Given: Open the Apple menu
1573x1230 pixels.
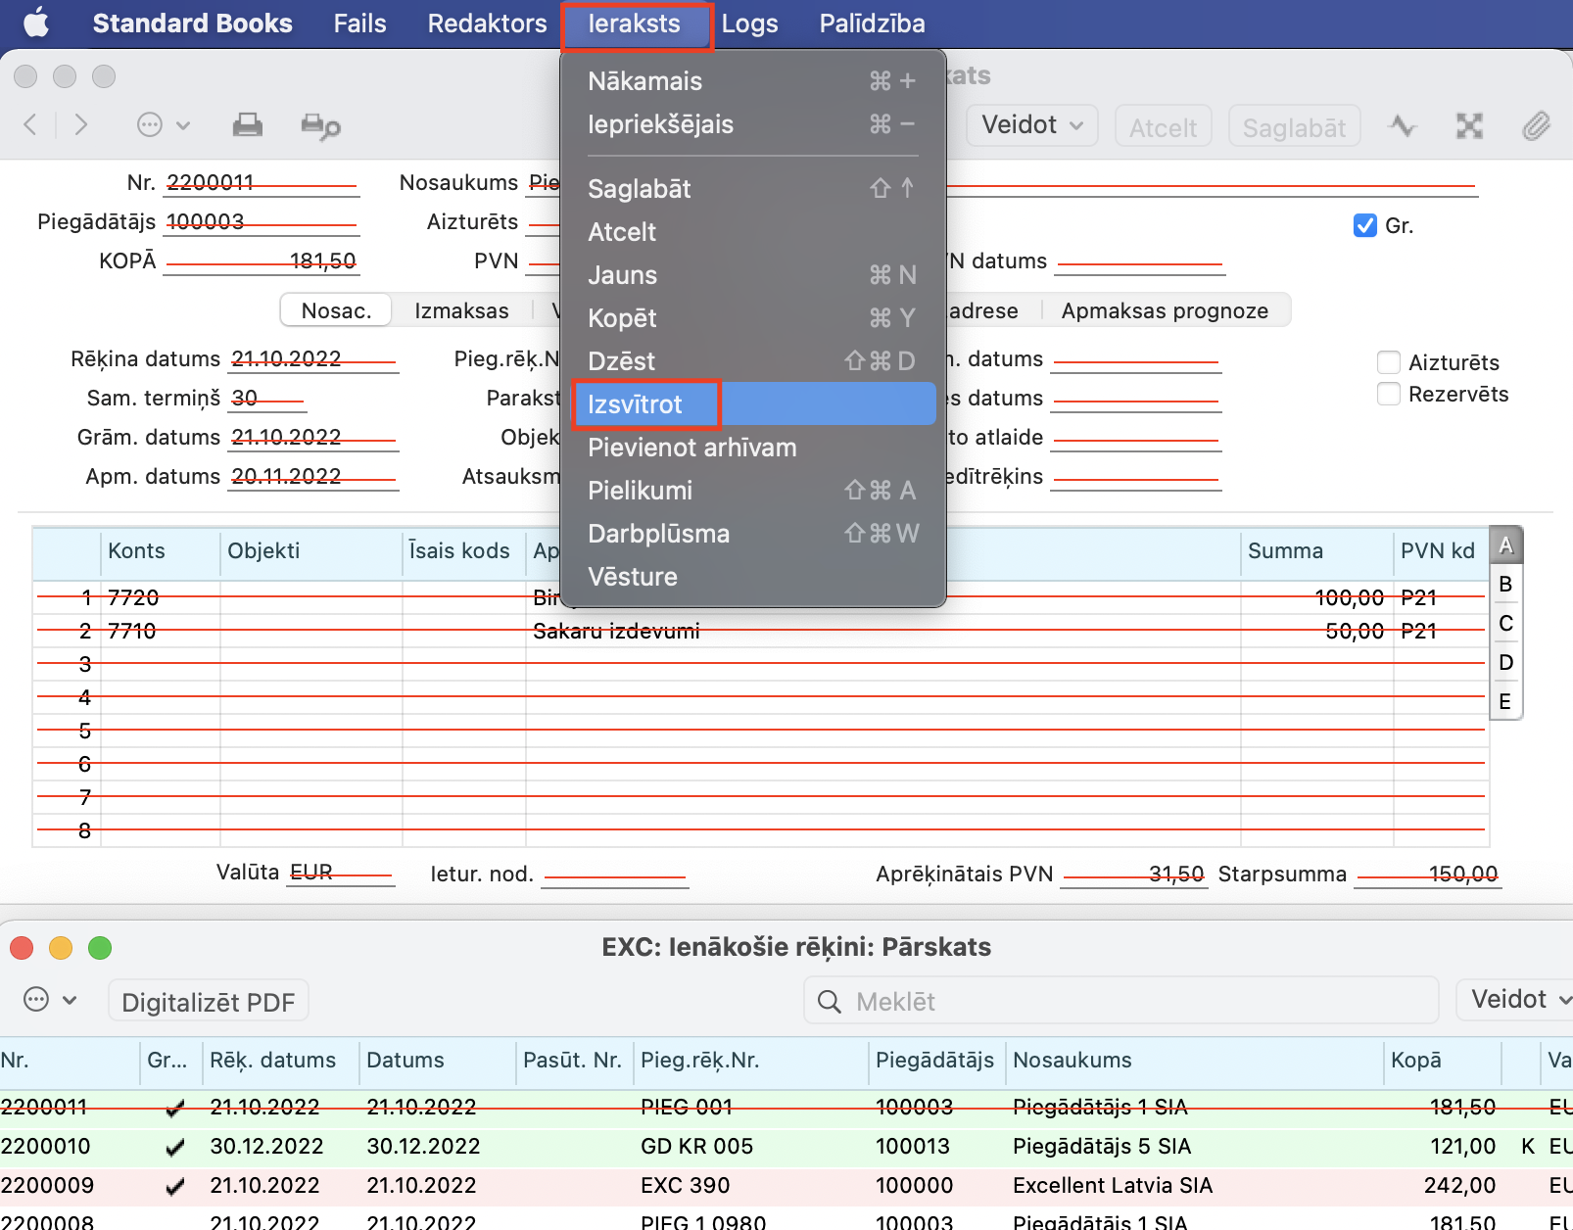Looking at the screenshot, I should (x=36, y=24).
